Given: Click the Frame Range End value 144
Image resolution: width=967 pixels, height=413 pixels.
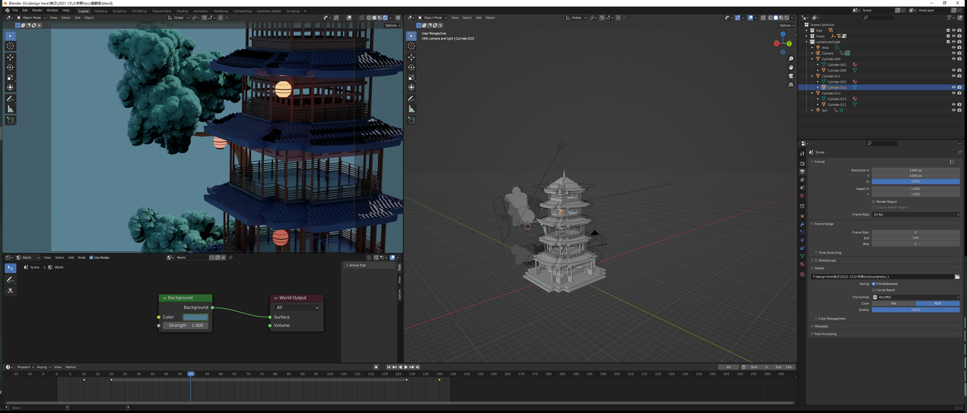Looking at the screenshot, I should [915, 238].
